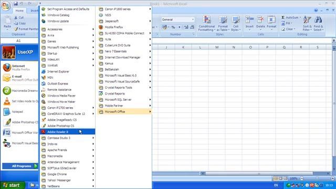Click the Format cells button
The image size is (336, 189).
coord(271,24)
